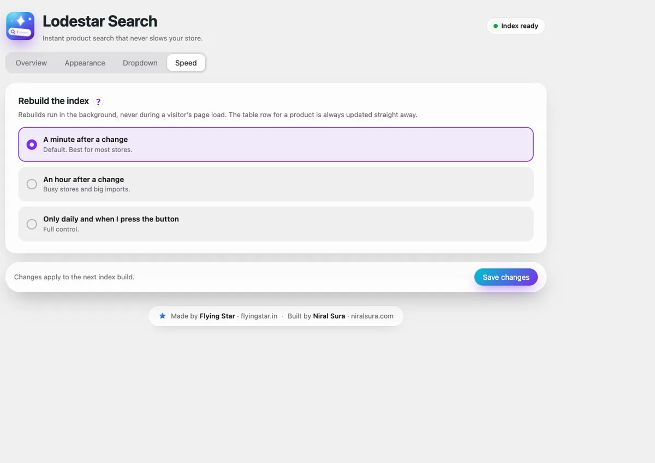Screen dimensions: 655x463
Task: Click 'Changes apply to the next index build.' text
Action: tap(74, 277)
